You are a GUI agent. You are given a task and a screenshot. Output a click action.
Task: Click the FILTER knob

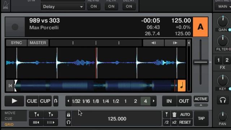click(x=223, y=41)
